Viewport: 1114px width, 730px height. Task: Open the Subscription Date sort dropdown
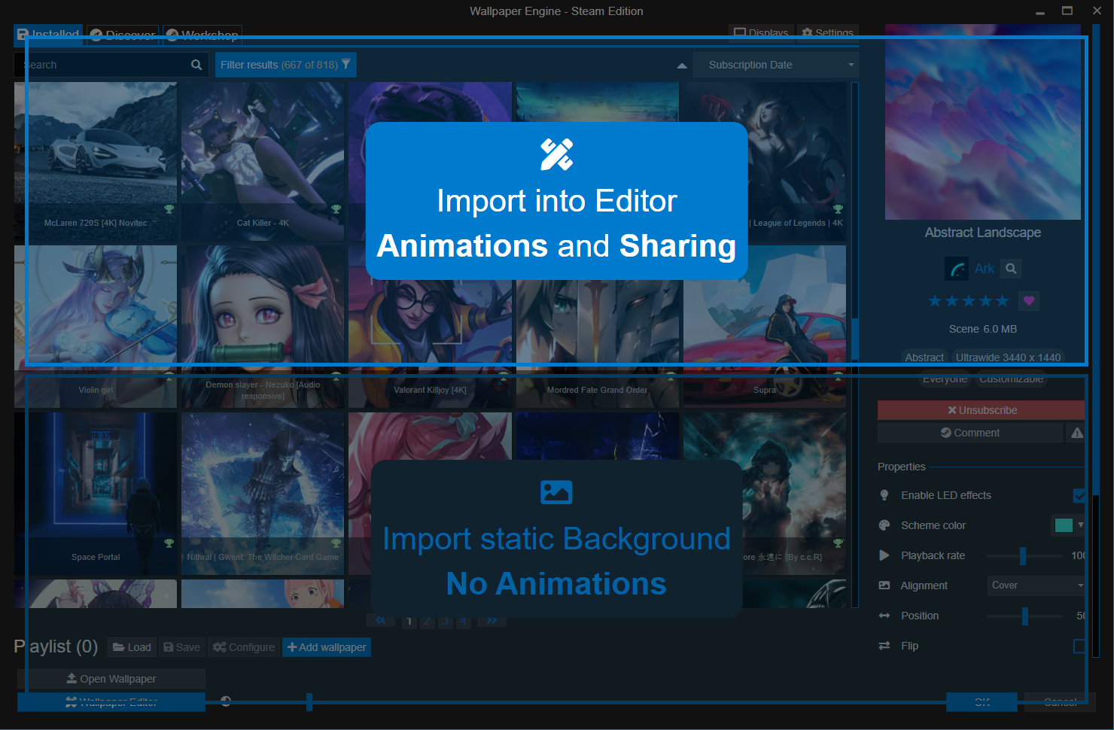click(776, 65)
